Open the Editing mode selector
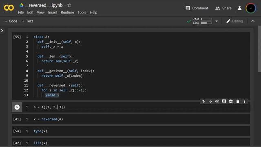 click(234, 21)
